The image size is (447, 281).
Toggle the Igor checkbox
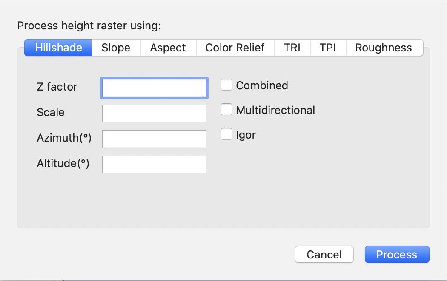pos(226,134)
